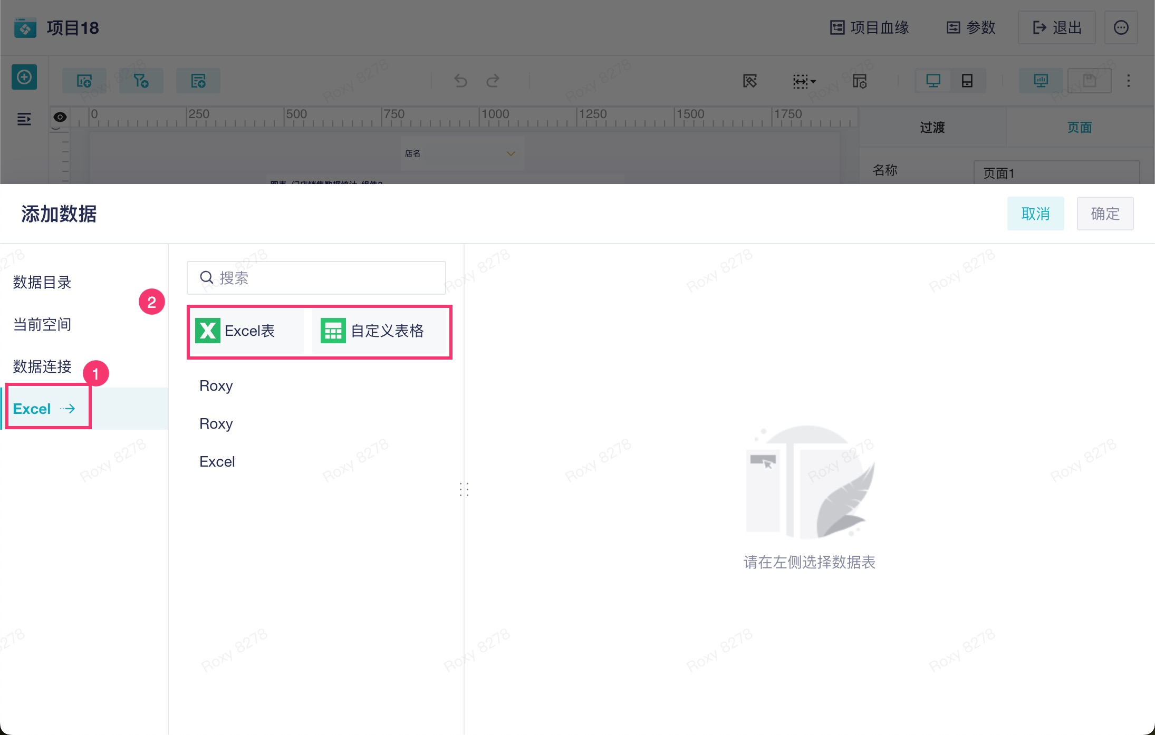Click the 取消 button
The image size is (1155, 735).
click(x=1035, y=214)
